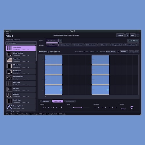
Task: Click the square icon button beside Projects
Action: point(127,35)
